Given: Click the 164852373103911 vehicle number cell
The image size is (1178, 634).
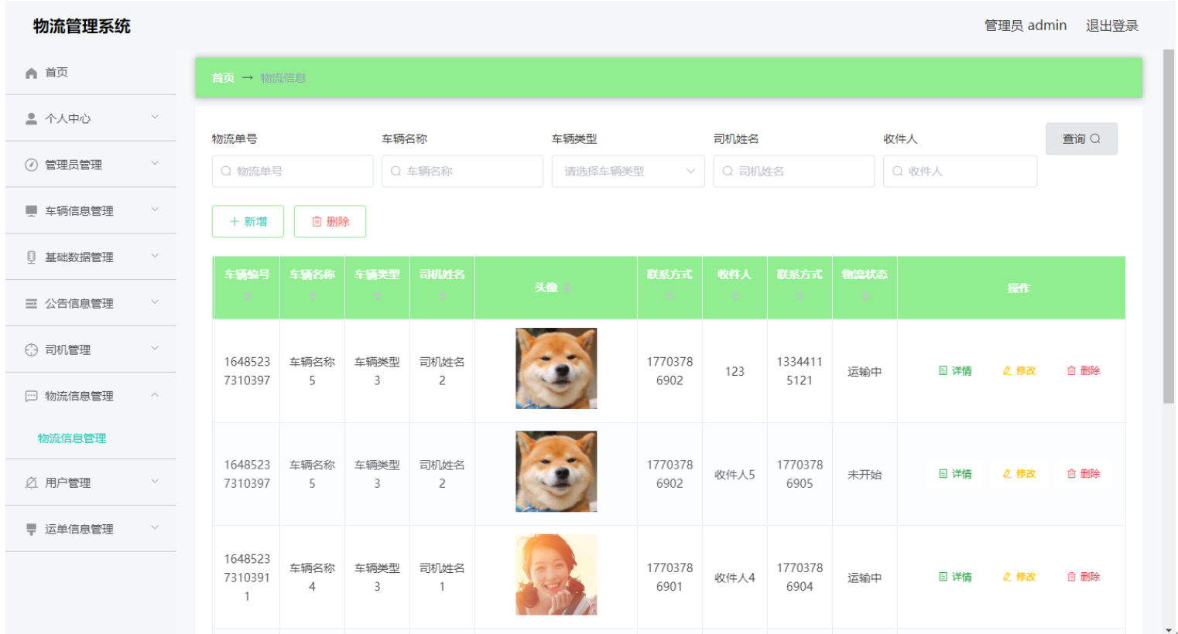Looking at the screenshot, I should click(x=247, y=578).
